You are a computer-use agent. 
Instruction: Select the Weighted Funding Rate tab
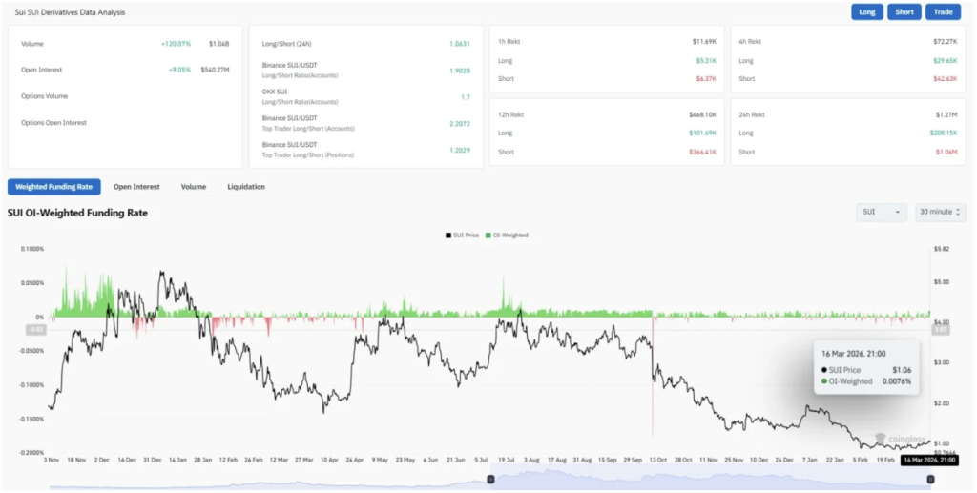(x=53, y=187)
